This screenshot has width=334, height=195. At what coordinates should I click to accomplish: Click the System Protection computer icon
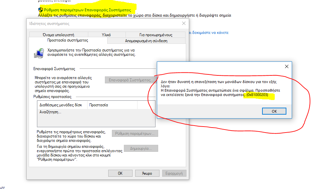39,53
